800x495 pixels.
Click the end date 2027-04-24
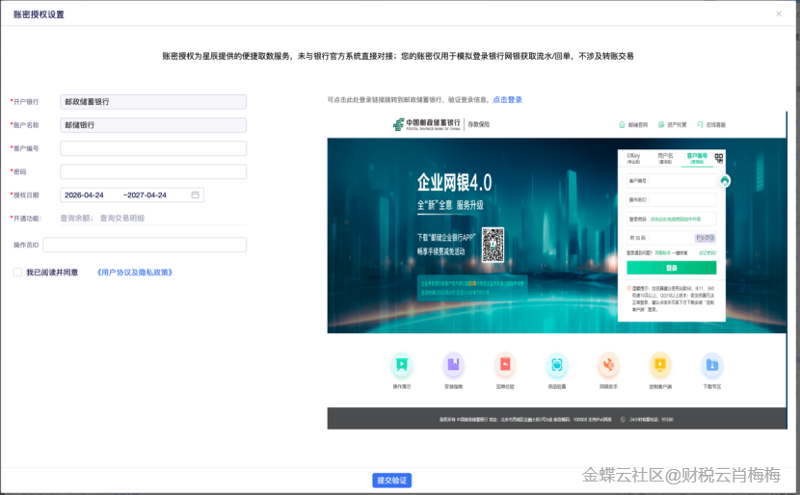[147, 195]
